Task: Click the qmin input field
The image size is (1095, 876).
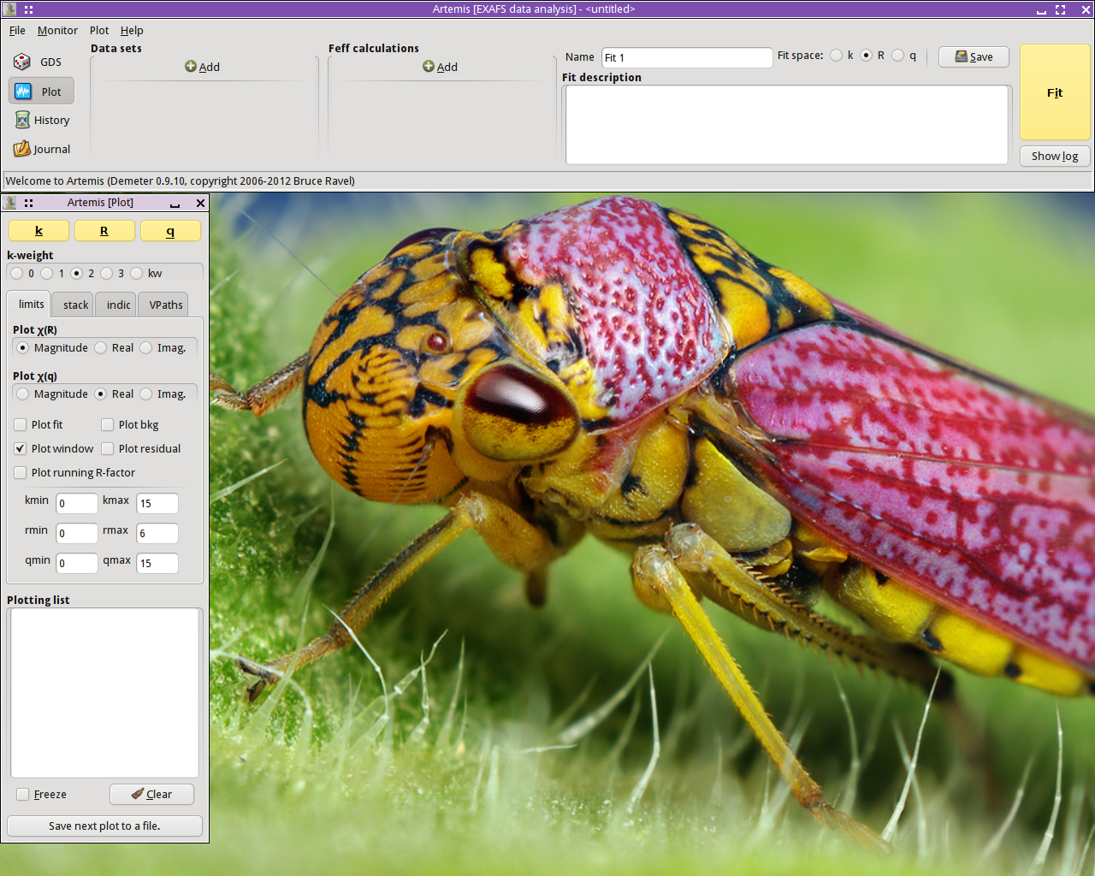Action: pyautogui.click(x=77, y=564)
